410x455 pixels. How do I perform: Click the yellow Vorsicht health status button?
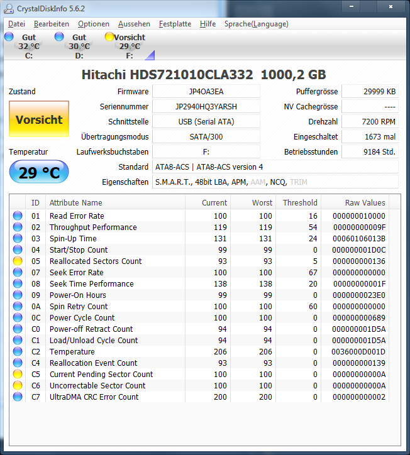click(39, 119)
